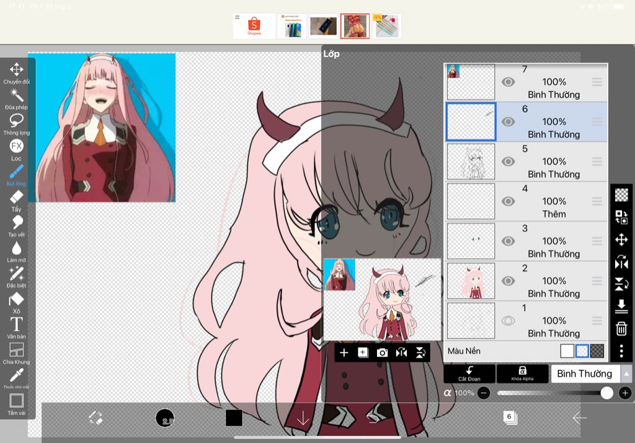Image resolution: width=635 pixels, height=443 pixels.
Task: Add a layer using the boxed plus icon
Action: [x=363, y=353]
